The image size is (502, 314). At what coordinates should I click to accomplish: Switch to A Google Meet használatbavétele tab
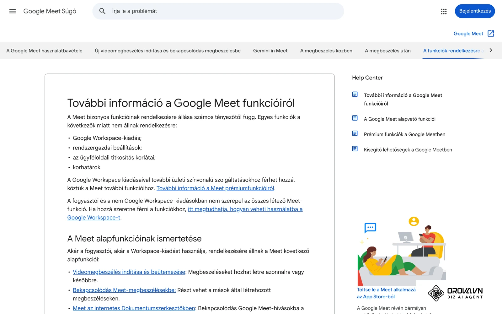click(44, 51)
